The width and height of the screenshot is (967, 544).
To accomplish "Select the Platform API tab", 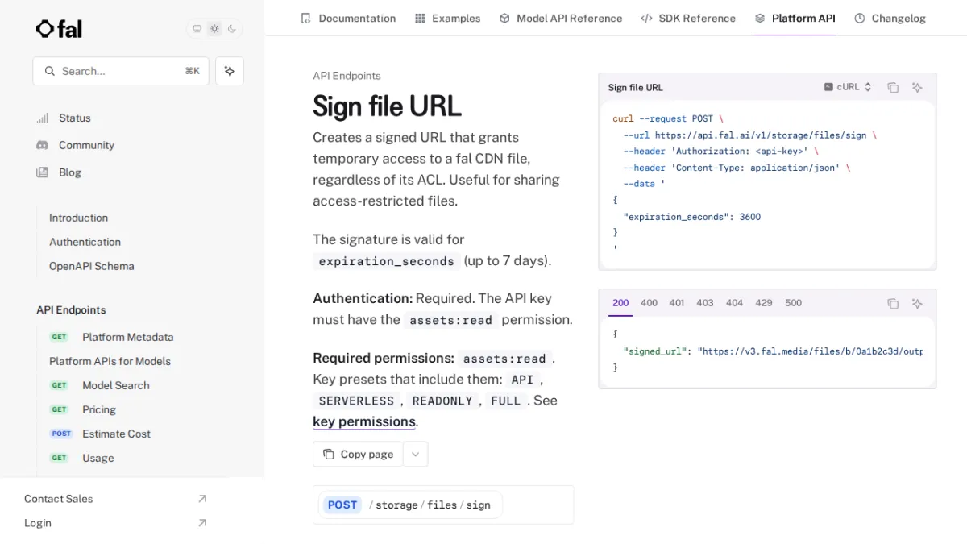I will tap(795, 18).
